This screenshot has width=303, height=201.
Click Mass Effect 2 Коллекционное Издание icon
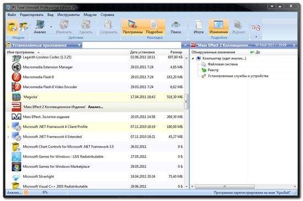coord(17,107)
